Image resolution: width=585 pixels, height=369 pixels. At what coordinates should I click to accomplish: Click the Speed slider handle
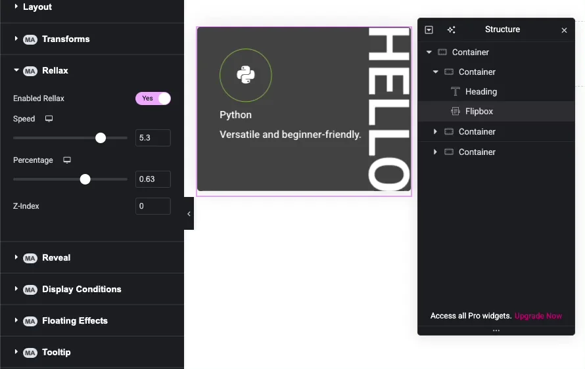click(101, 138)
